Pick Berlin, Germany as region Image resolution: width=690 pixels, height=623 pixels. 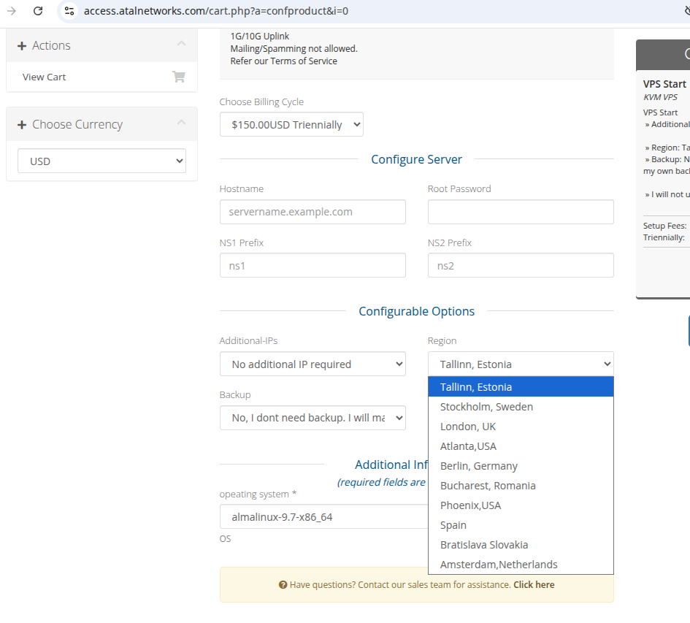pos(479,466)
